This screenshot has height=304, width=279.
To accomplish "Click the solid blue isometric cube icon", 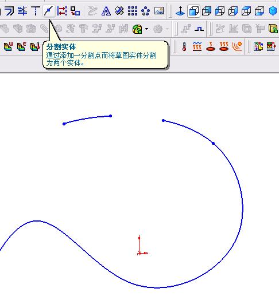I will click(273, 11).
